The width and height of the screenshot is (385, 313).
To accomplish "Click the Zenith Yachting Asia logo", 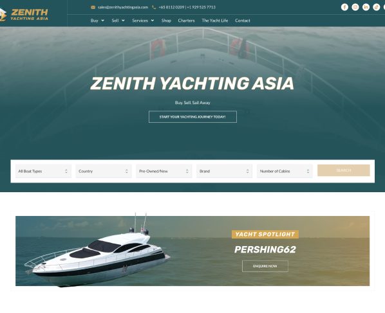I will pyautogui.click(x=24, y=14).
